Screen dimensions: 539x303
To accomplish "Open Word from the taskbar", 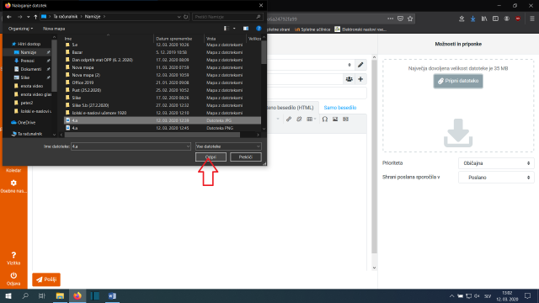I will coord(112,295).
